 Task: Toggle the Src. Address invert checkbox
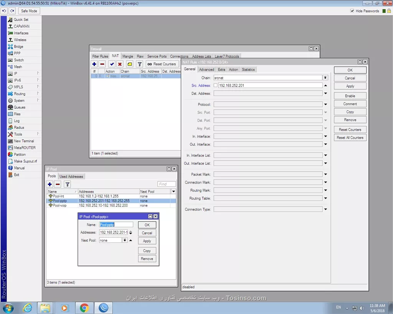215,85
